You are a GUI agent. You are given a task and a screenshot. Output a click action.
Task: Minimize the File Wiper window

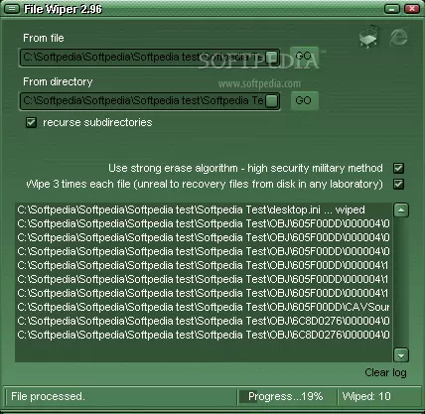click(392, 9)
